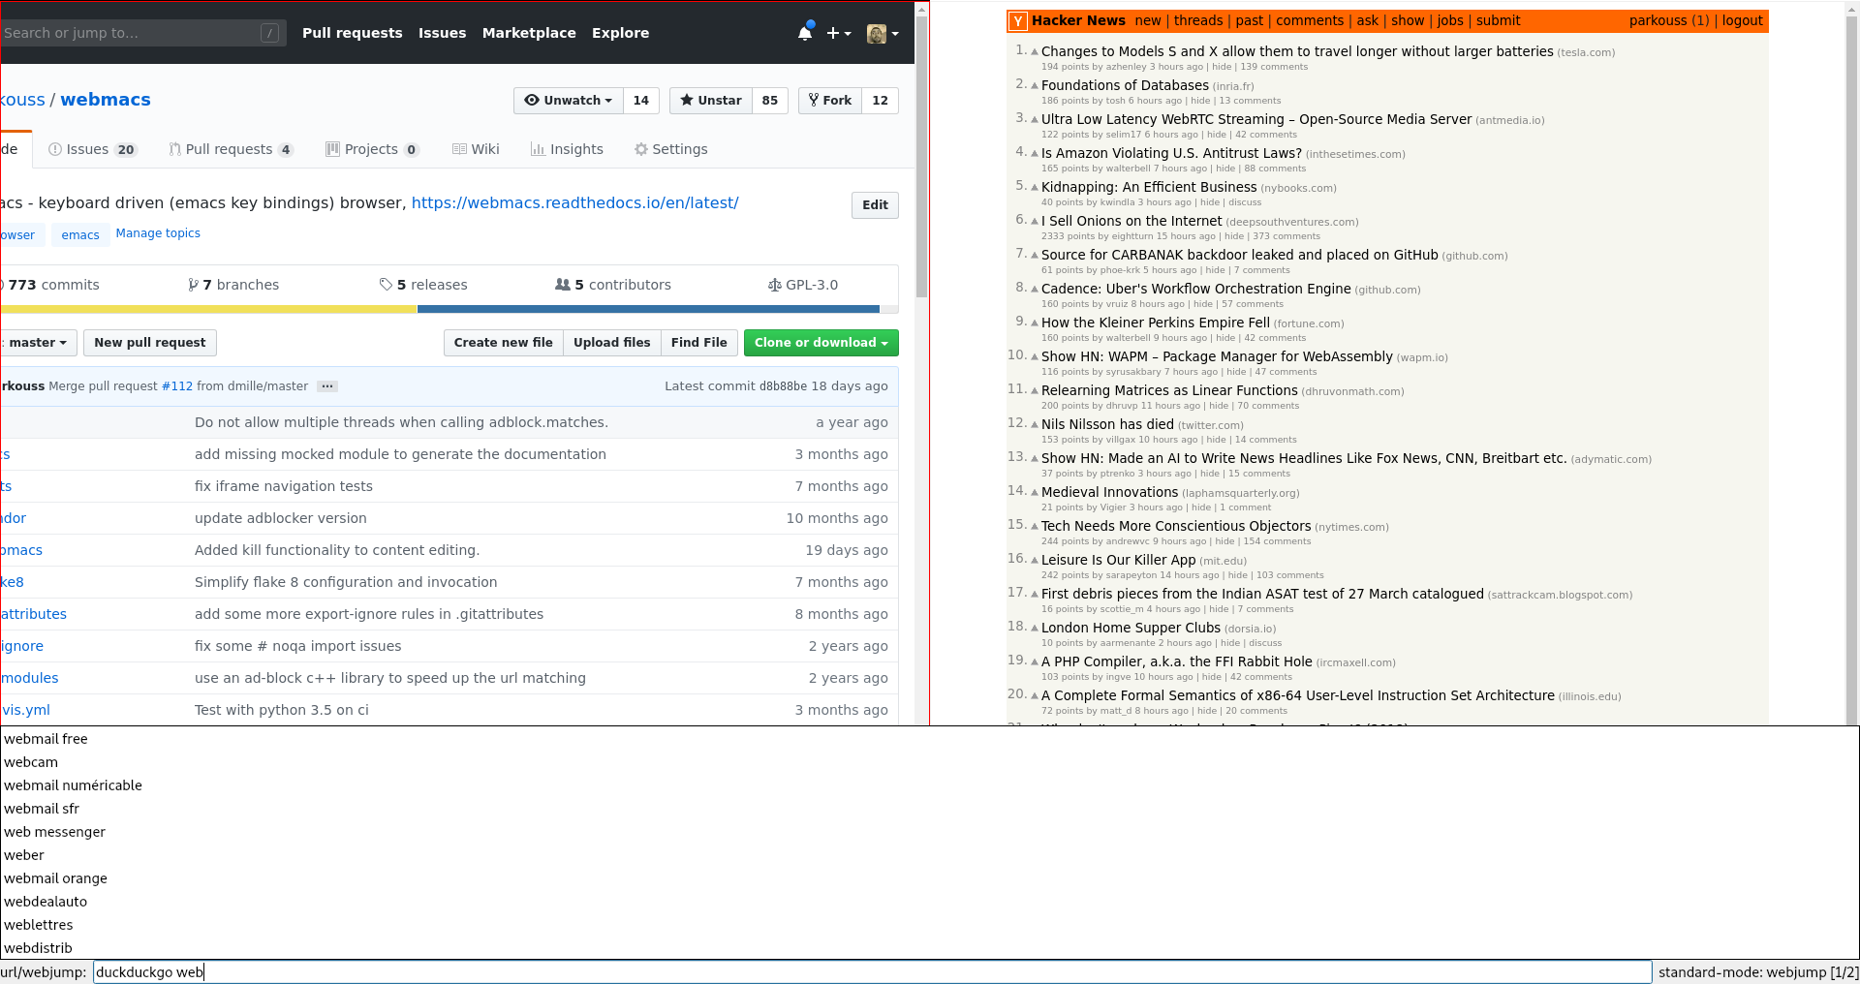Open the user avatar menu

(x=883, y=34)
